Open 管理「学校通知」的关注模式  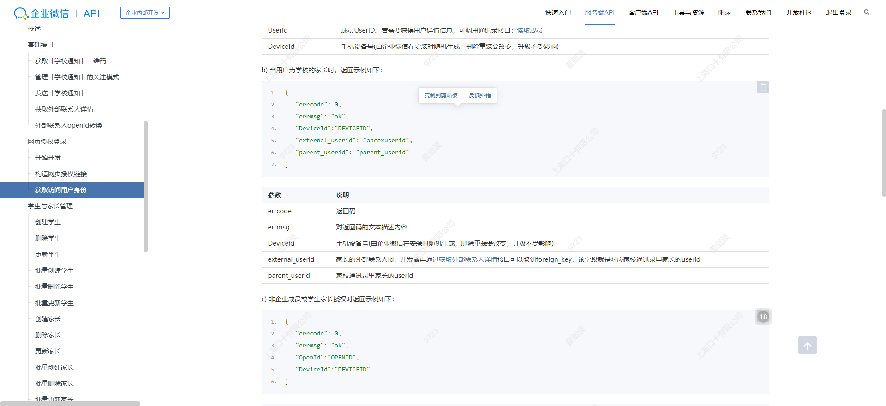point(77,77)
